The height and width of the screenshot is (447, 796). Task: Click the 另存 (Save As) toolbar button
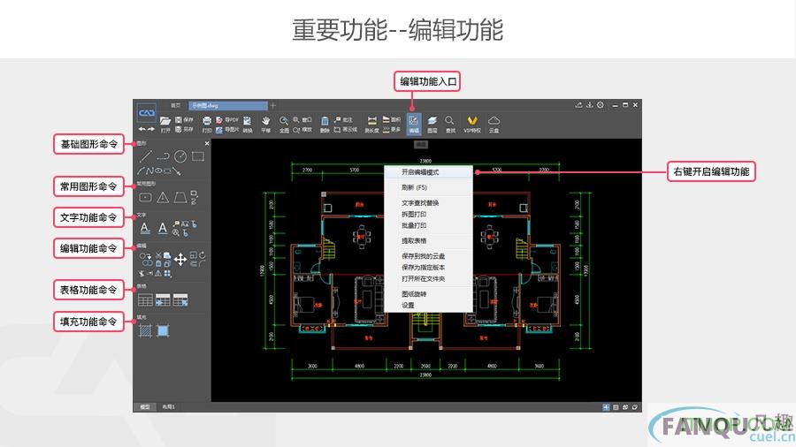185,130
